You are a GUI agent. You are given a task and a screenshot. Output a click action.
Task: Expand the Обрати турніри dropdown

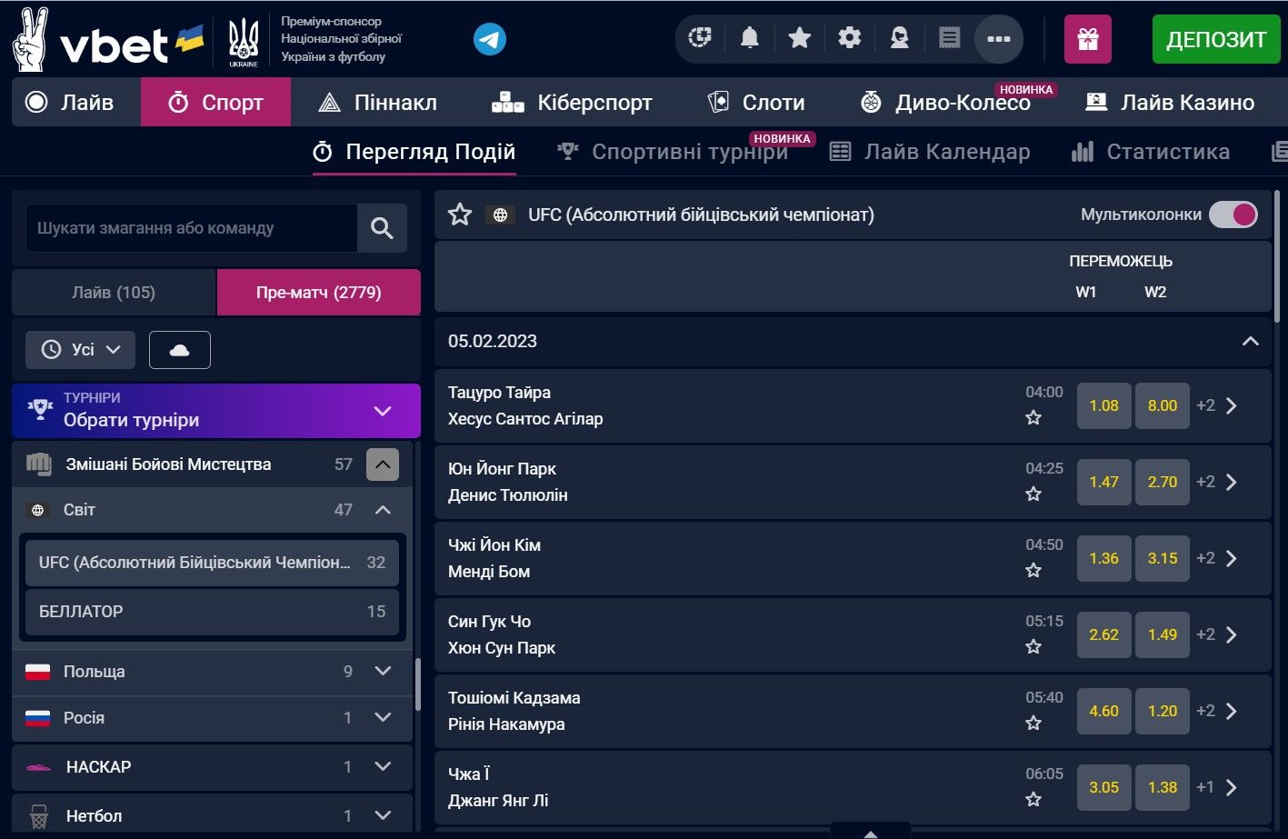[216, 411]
